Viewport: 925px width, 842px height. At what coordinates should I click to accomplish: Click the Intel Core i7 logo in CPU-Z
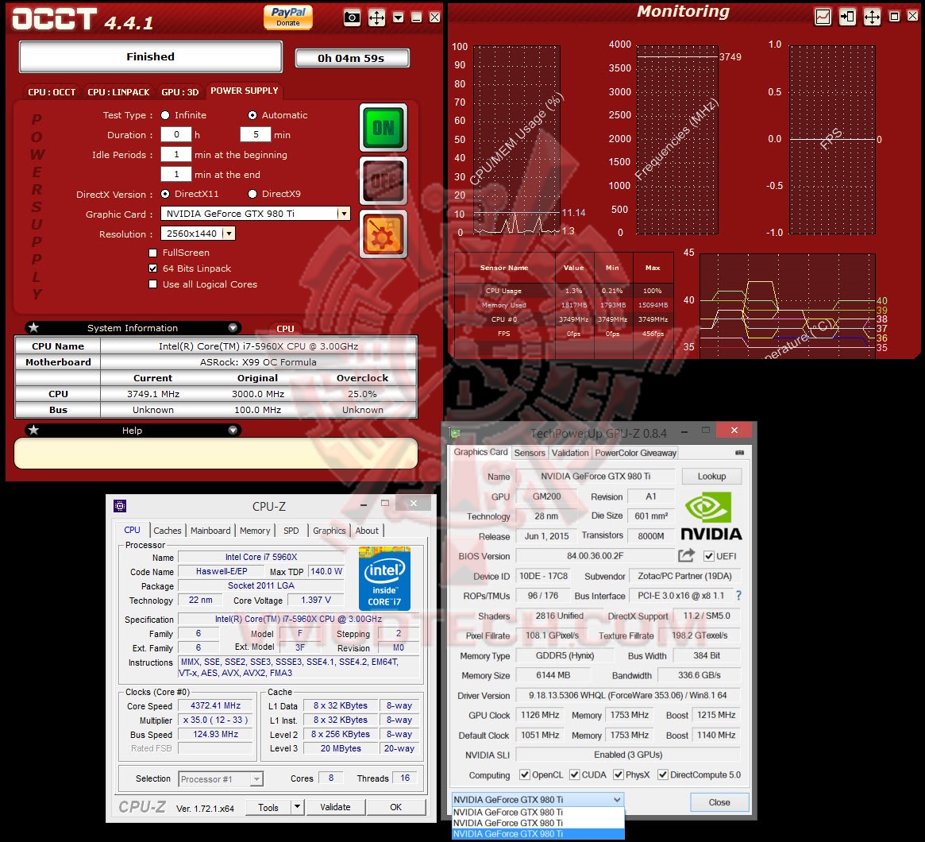(384, 578)
